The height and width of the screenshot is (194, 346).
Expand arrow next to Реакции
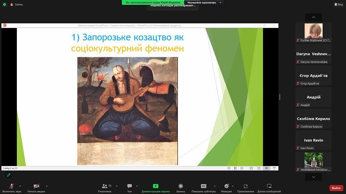(x=233, y=186)
